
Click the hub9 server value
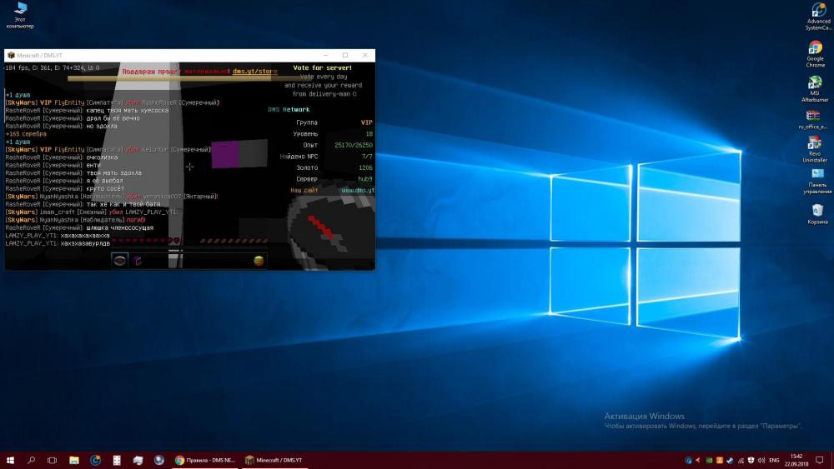tap(365, 179)
